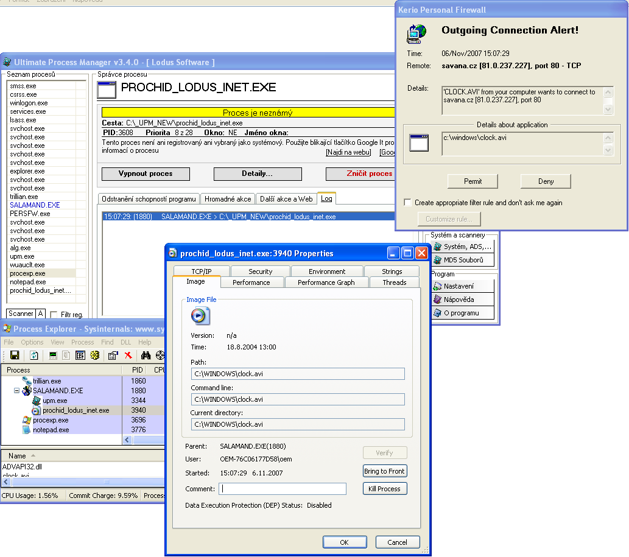Click into the Comment input field
629x557 pixels.
(x=283, y=489)
